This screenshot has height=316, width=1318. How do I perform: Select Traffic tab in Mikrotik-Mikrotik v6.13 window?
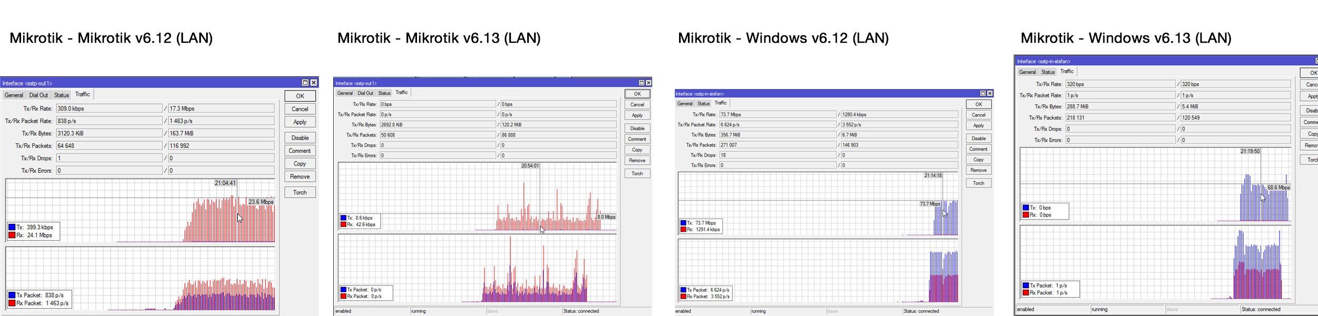tap(402, 93)
